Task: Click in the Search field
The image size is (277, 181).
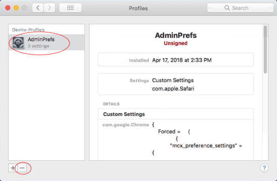Action: 243,8
